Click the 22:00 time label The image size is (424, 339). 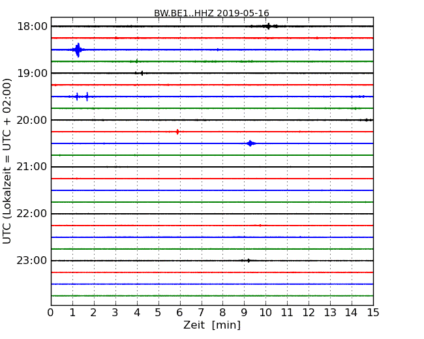click(32, 214)
